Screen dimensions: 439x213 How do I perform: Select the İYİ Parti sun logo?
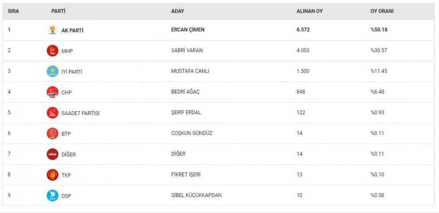click(x=52, y=71)
